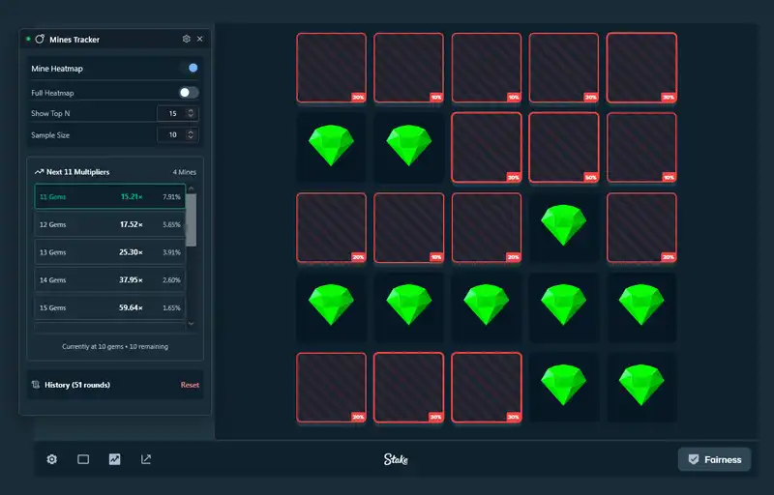Click the Mines Tracker logo icon
This screenshot has width=774, height=495.
click(x=40, y=39)
